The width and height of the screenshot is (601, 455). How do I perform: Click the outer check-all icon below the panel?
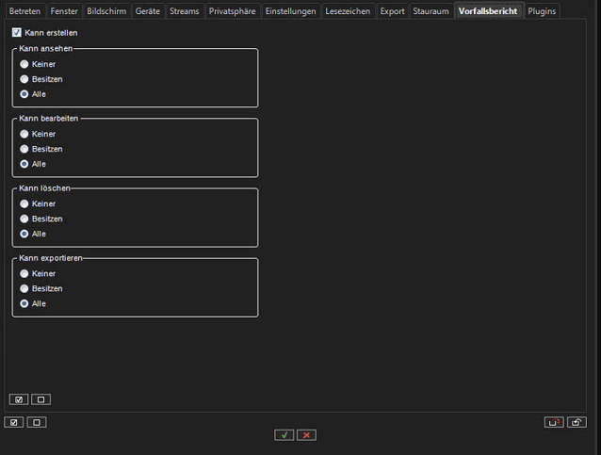pos(14,422)
